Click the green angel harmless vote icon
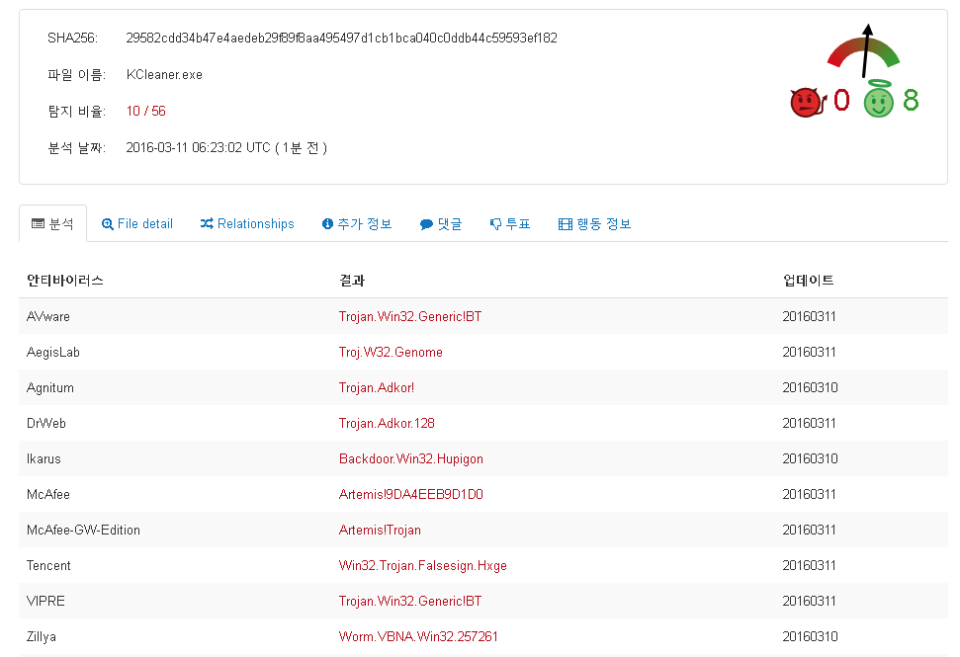Viewport: 960px width, 657px height. tap(878, 101)
